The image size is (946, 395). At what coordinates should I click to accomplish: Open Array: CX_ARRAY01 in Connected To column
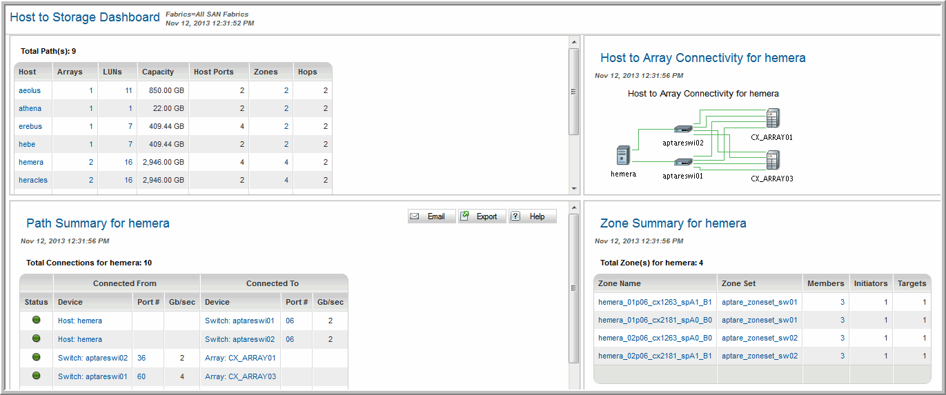(240, 358)
